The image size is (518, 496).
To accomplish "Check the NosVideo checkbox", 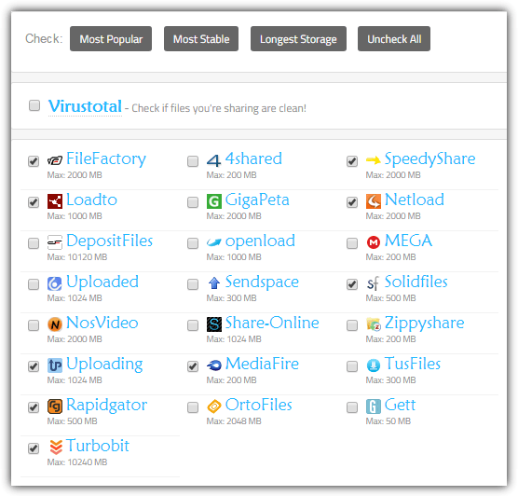I will [x=34, y=325].
